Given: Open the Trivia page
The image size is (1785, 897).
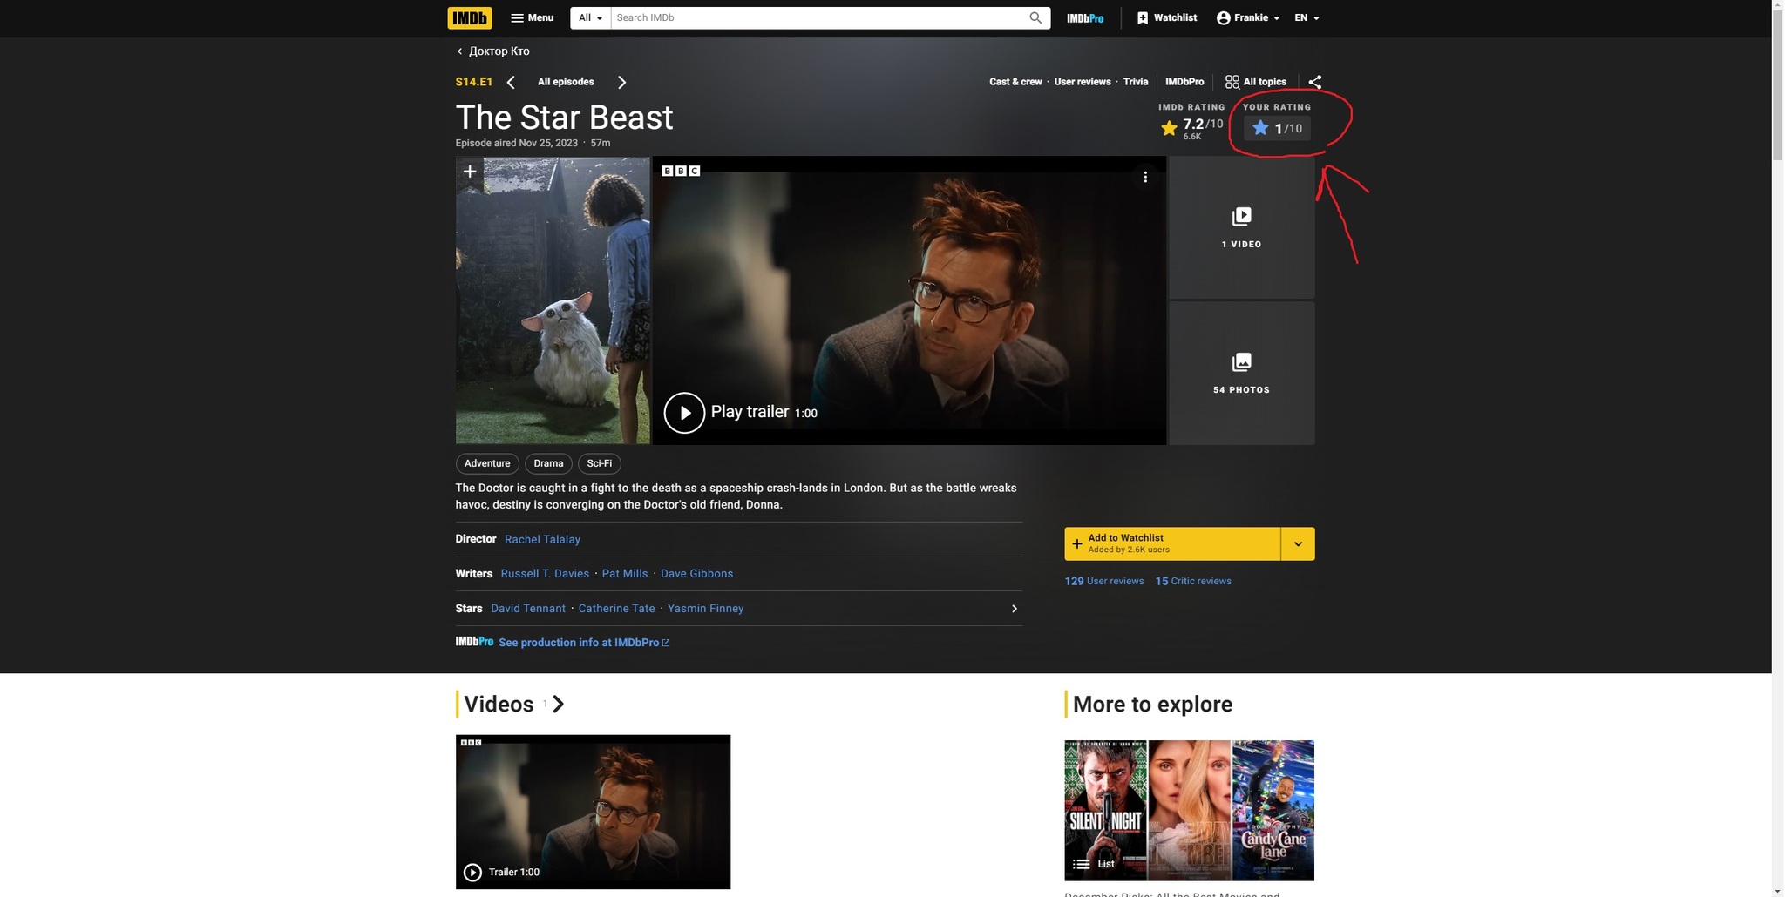Looking at the screenshot, I should click(x=1136, y=82).
